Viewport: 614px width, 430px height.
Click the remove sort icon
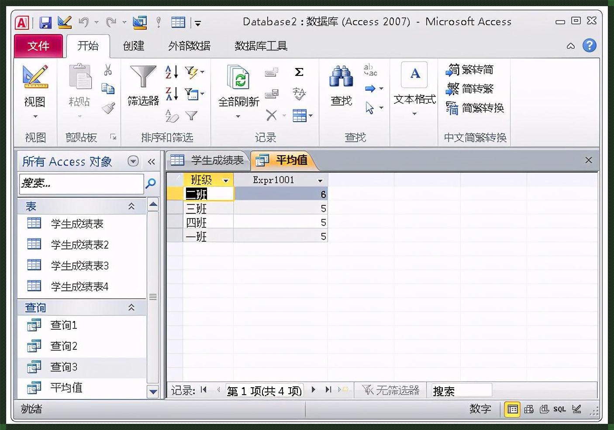coord(172,116)
